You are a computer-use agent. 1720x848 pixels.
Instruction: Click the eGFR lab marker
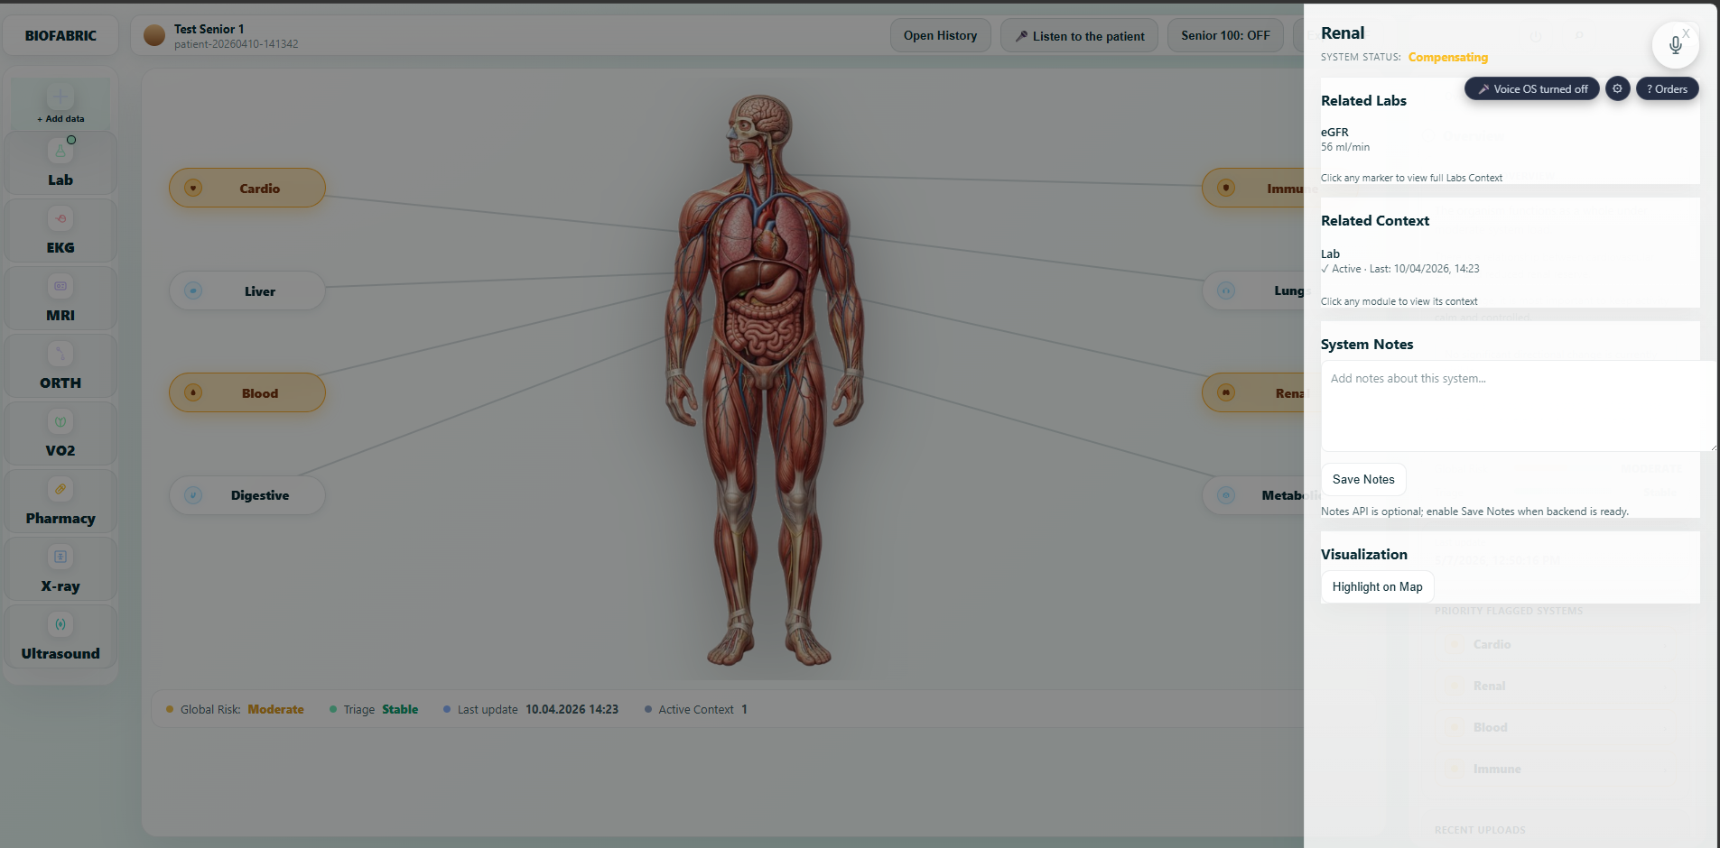coord(1344,139)
